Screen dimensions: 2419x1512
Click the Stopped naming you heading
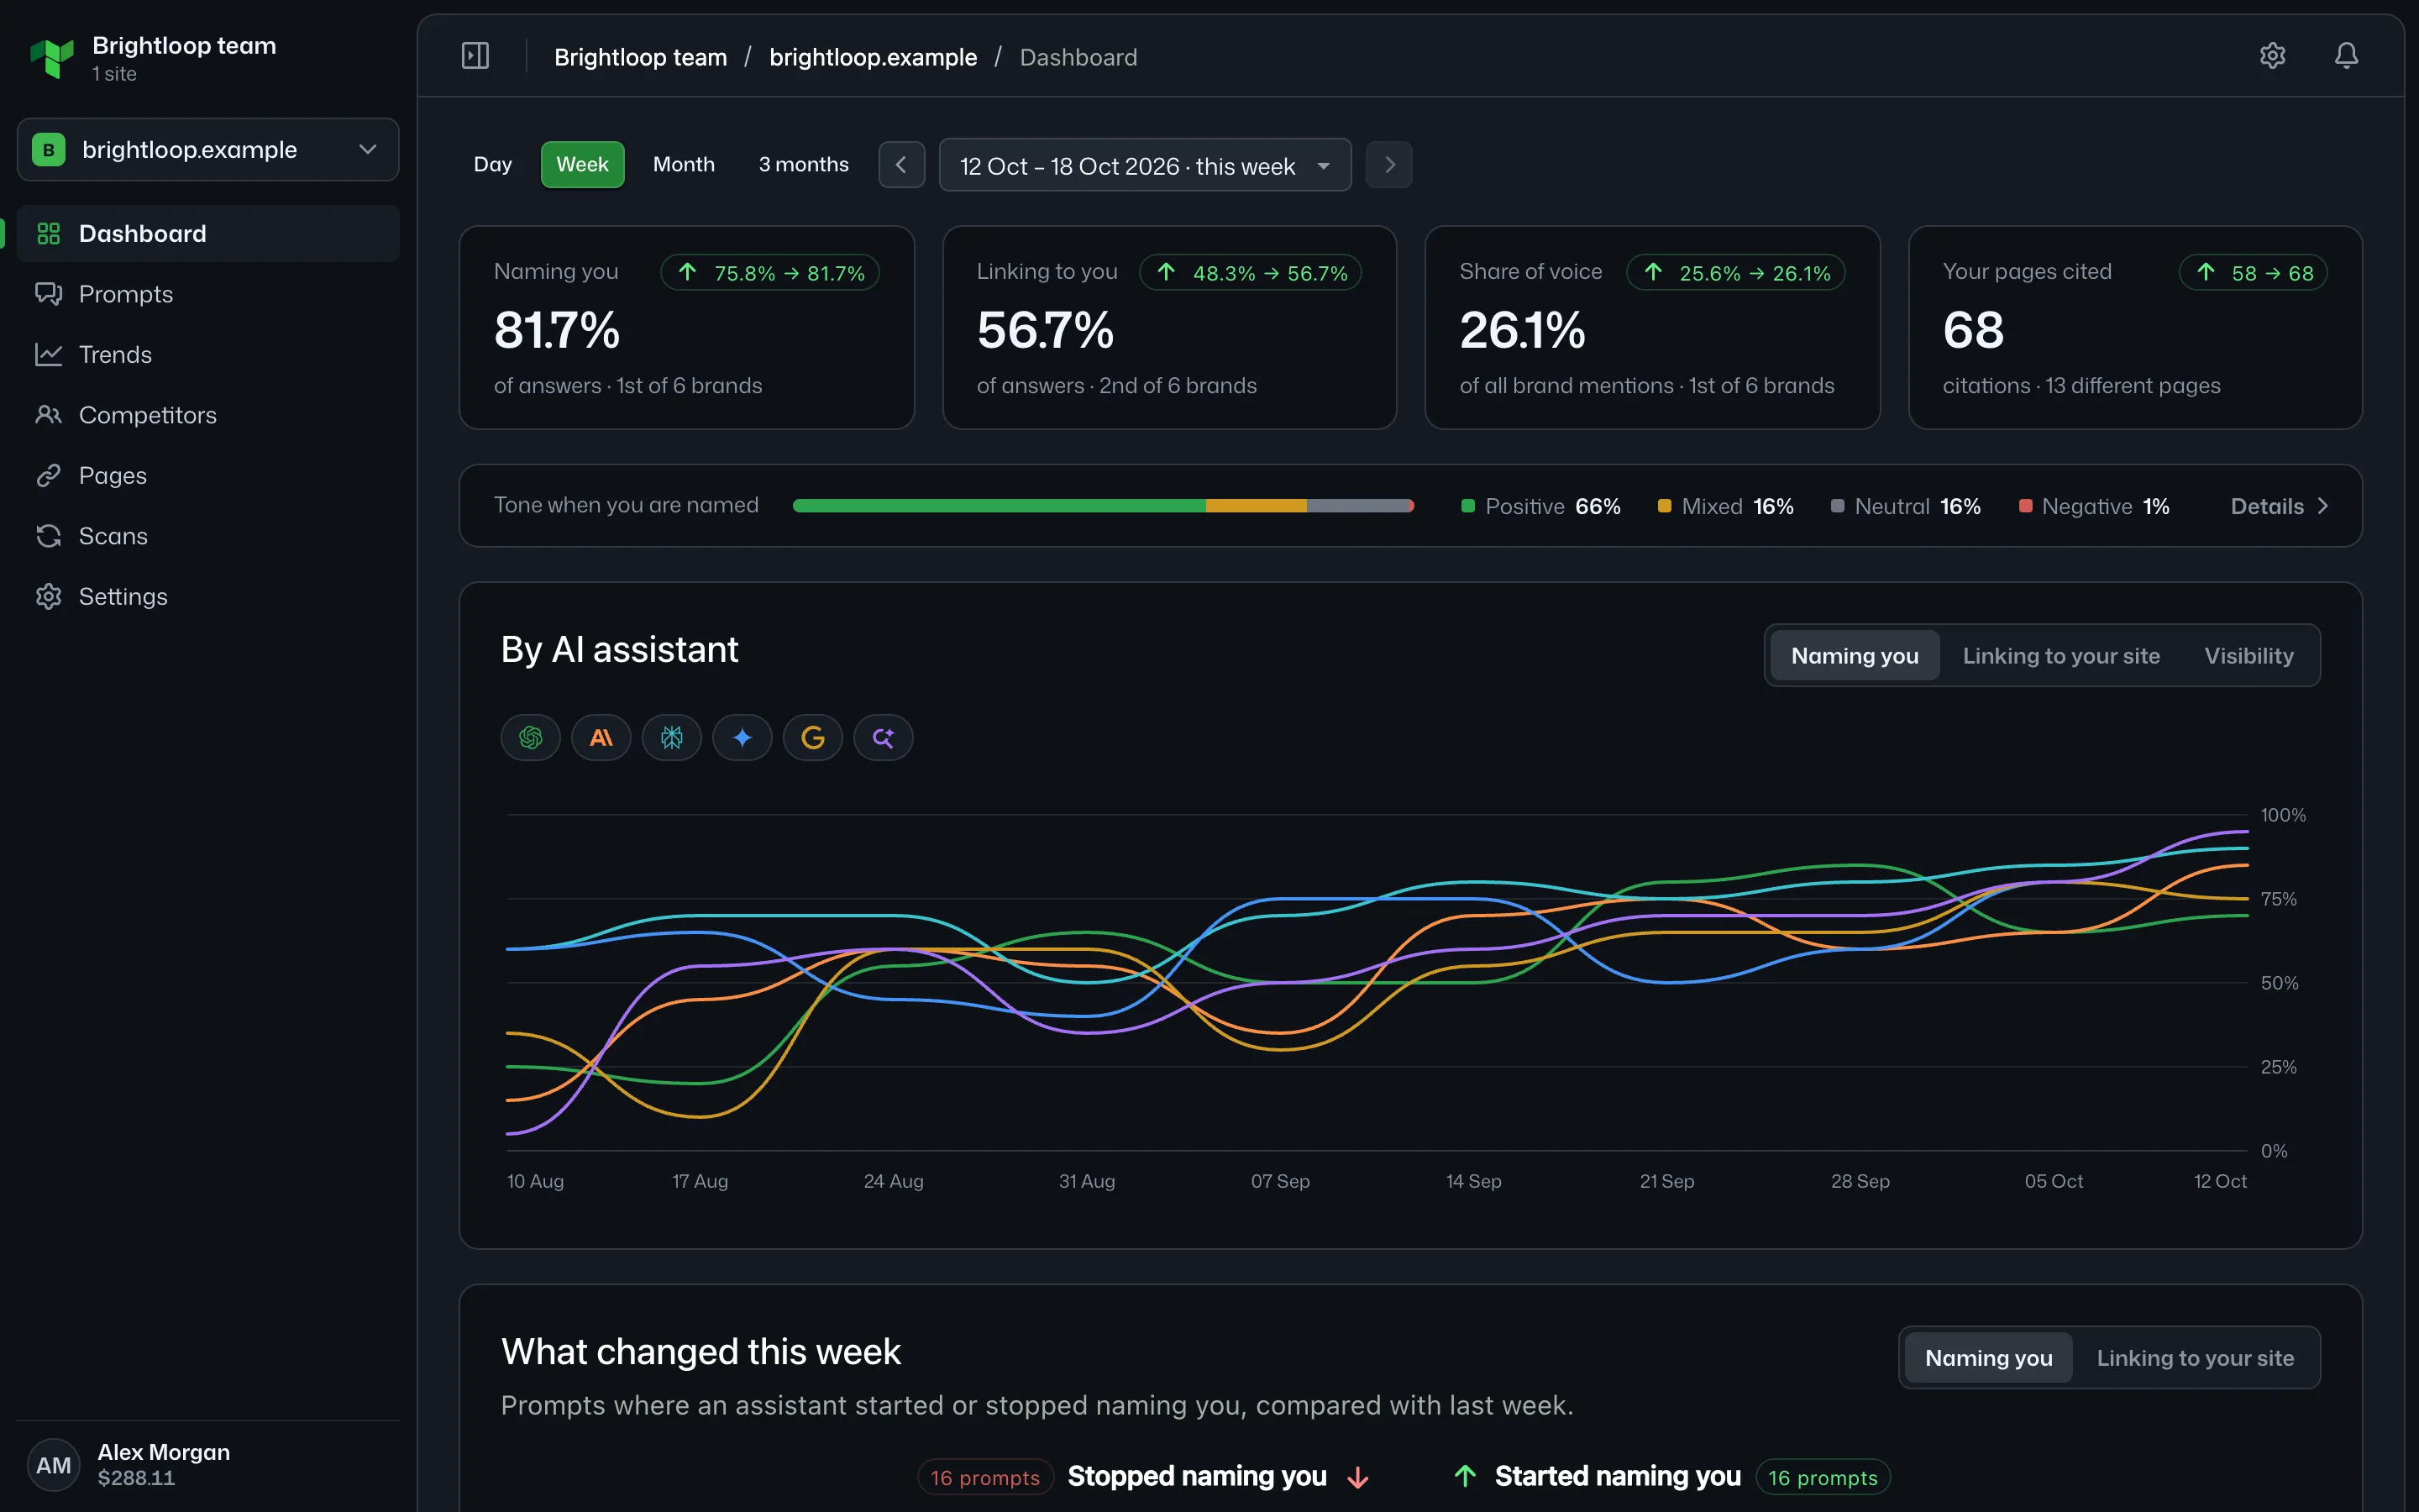pos(1197,1476)
